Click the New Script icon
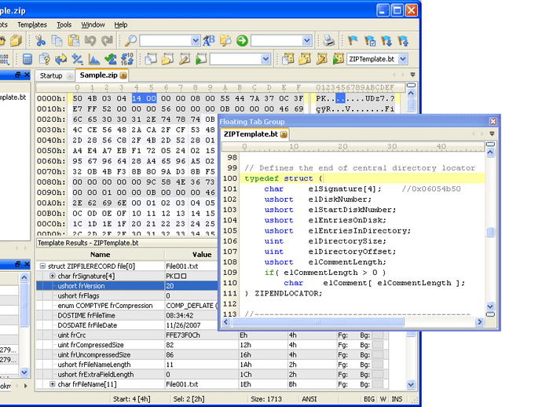The image size is (542, 407). click(151, 59)
